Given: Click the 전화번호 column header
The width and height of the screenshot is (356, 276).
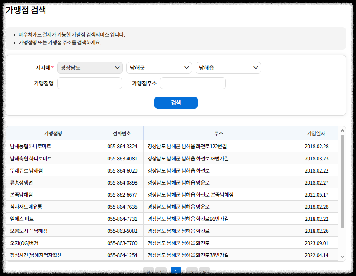Looking at the screenshot, I should click(x=122, y=133).
